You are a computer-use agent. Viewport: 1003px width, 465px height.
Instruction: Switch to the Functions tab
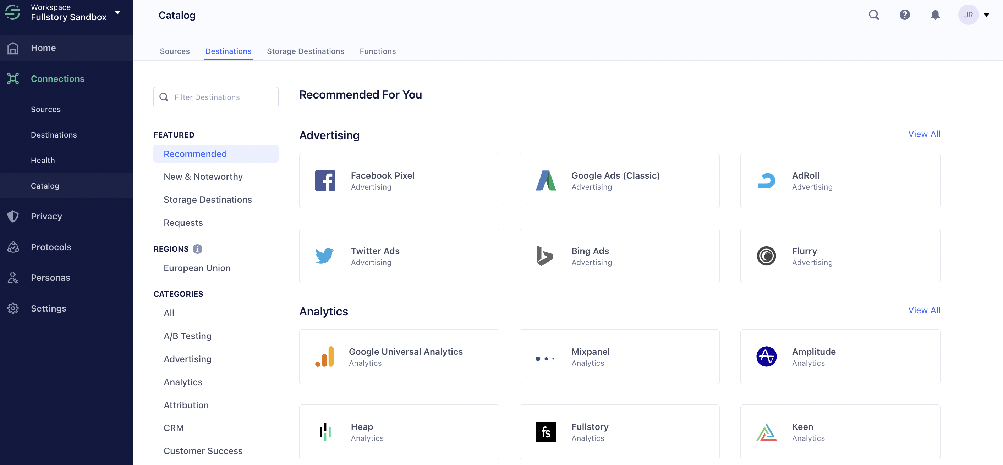[377, 51]
